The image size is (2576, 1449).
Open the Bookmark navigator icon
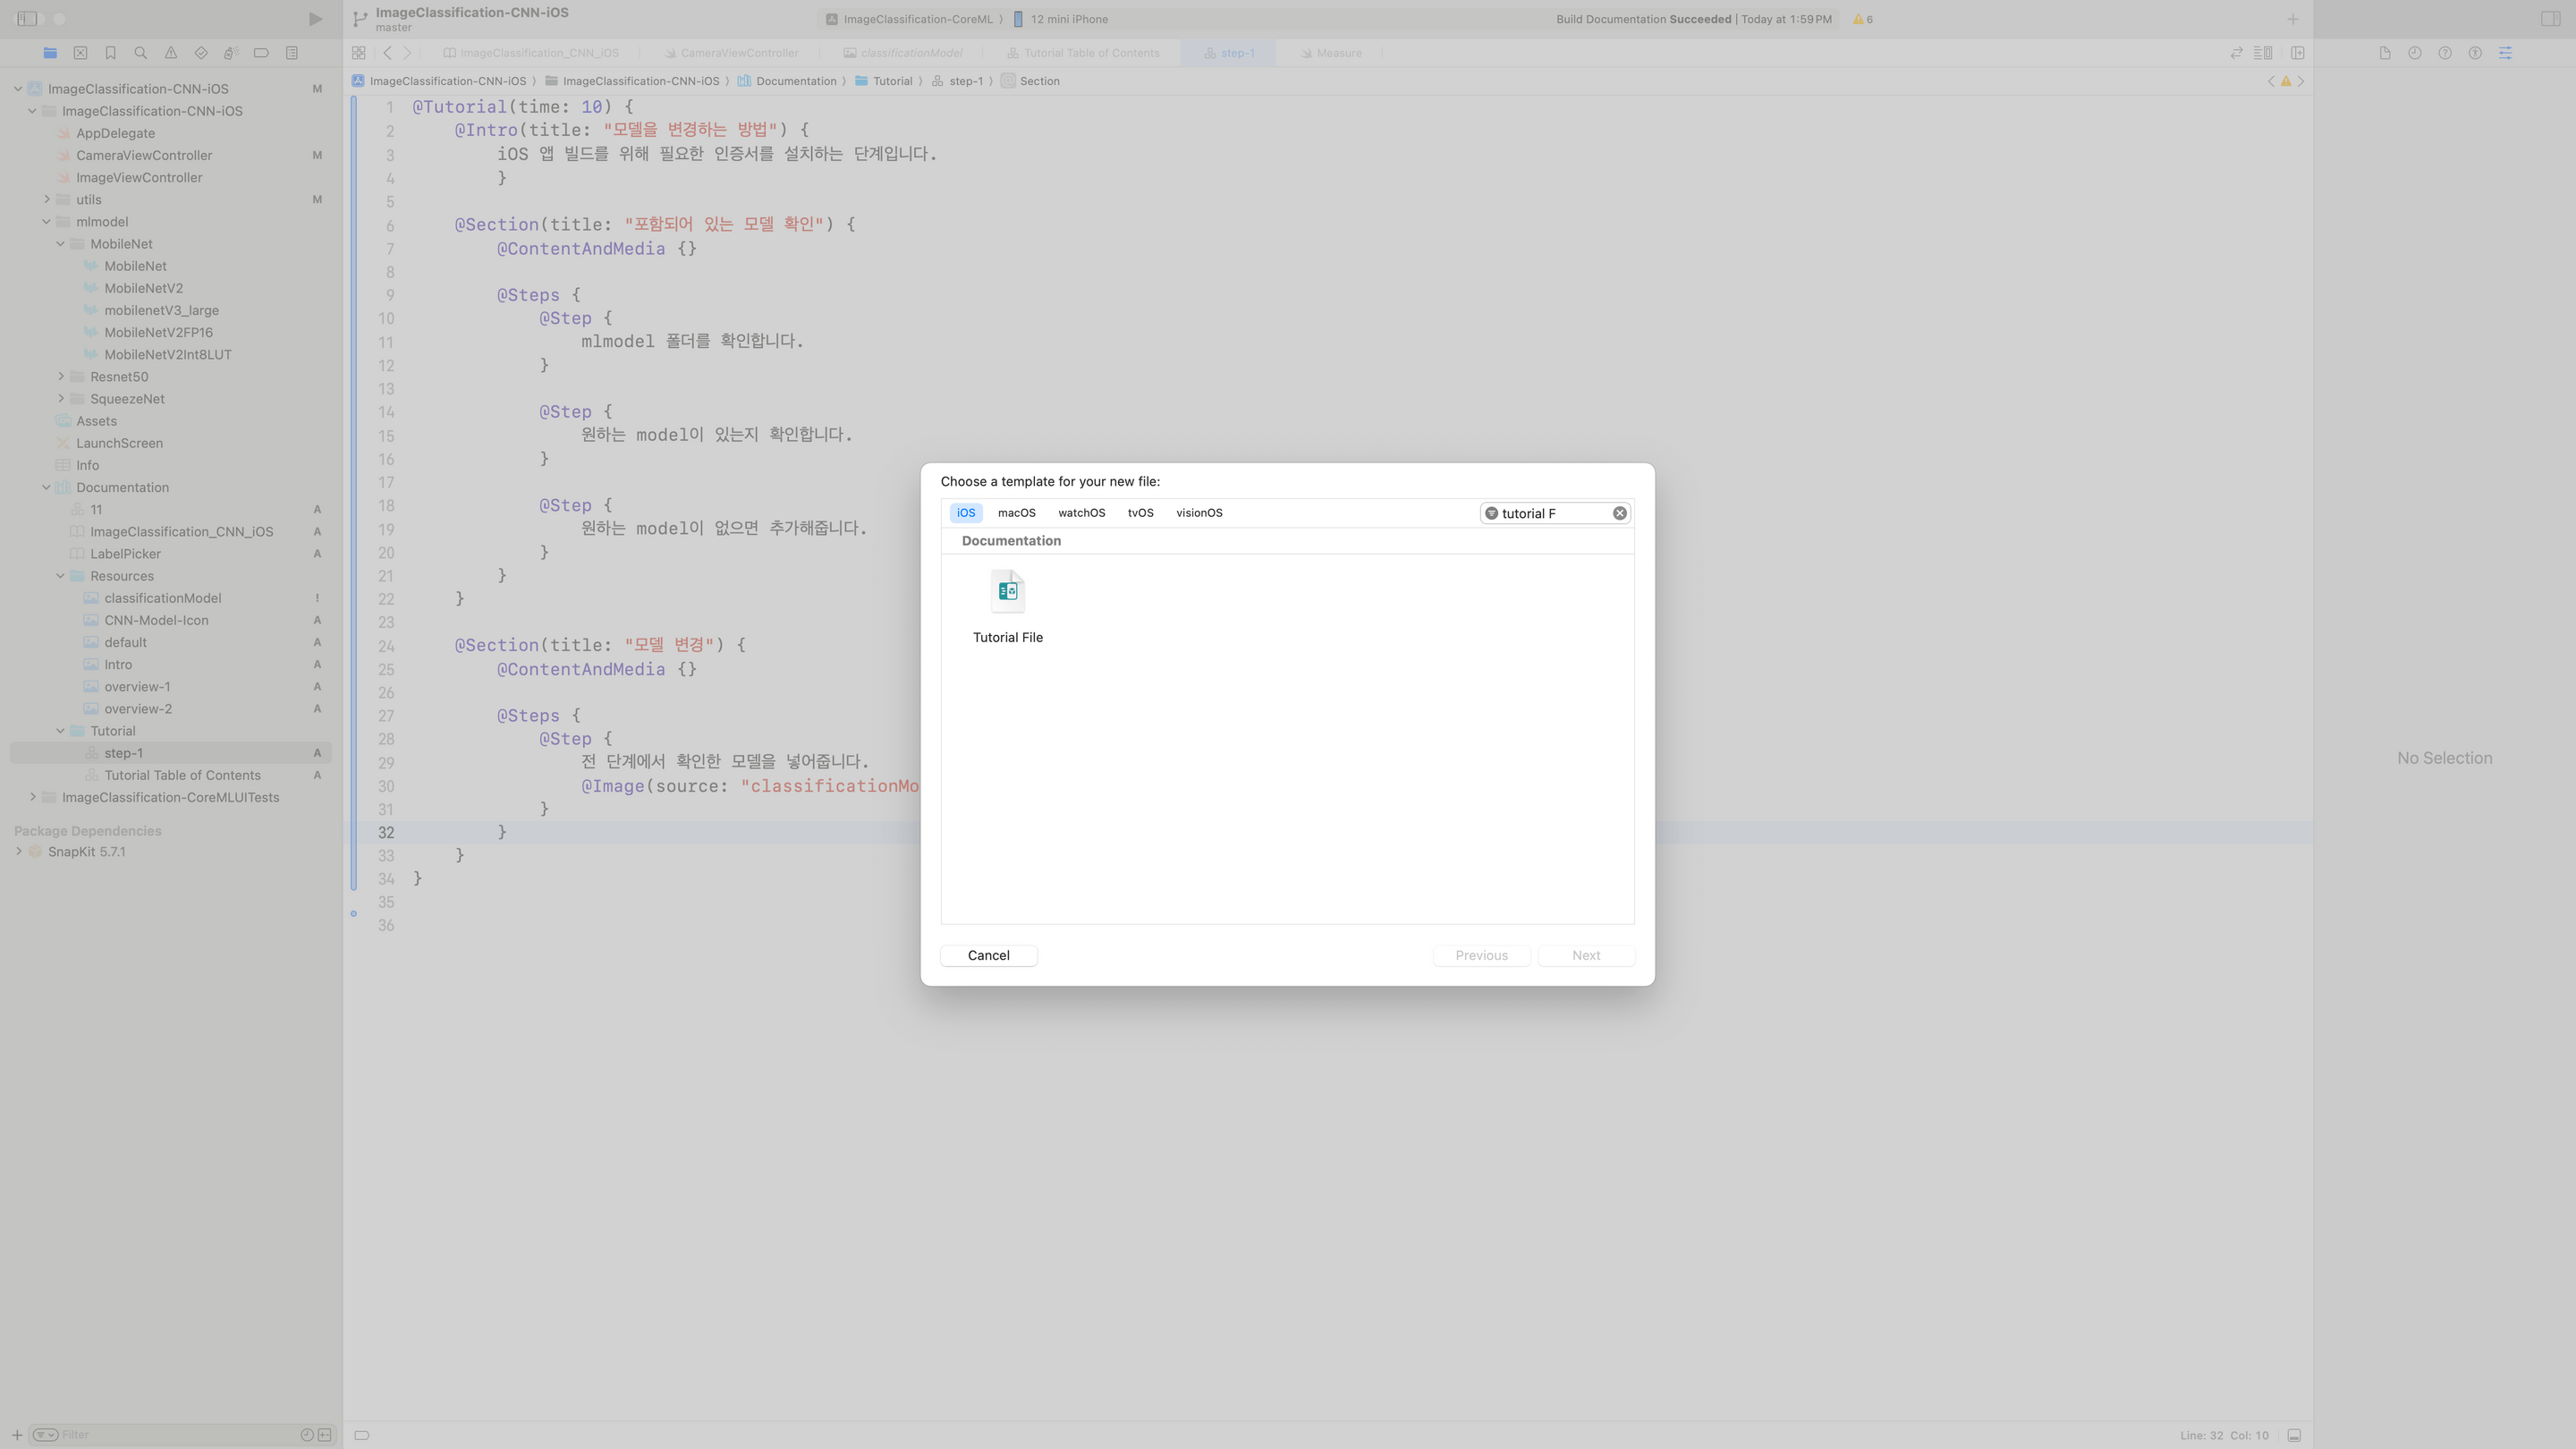tap(111, 53)
